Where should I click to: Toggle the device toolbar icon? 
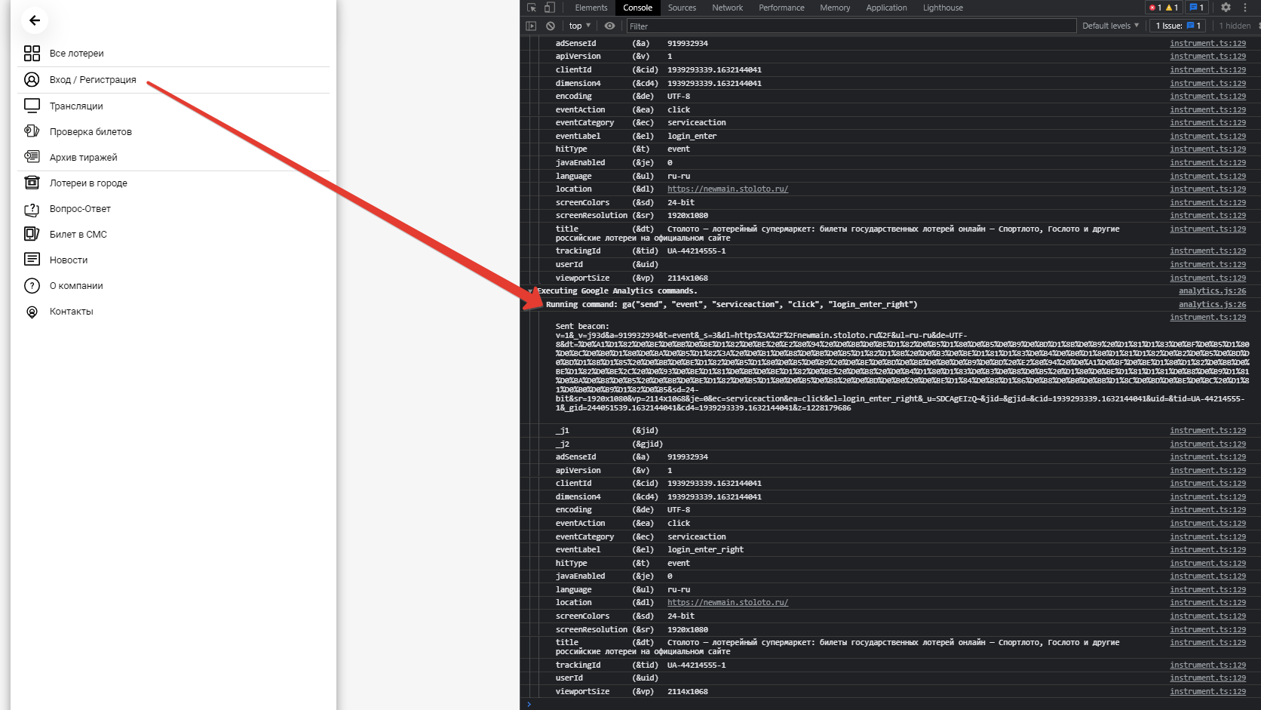point(550,8)
